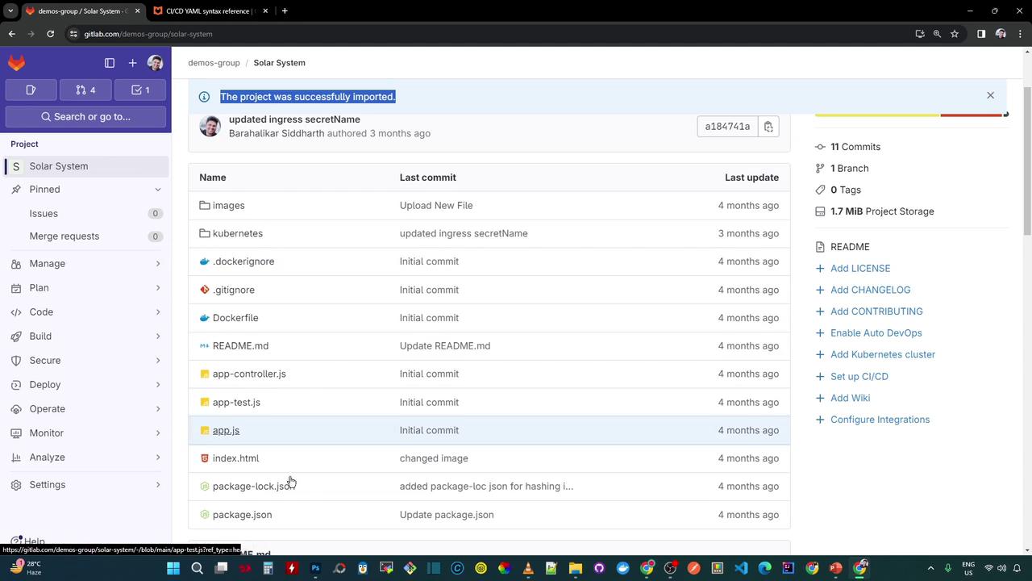This screenshot has width=1032, height=581.
Task: Click the user avatar in sidebar
Action: tap(156, 63)
